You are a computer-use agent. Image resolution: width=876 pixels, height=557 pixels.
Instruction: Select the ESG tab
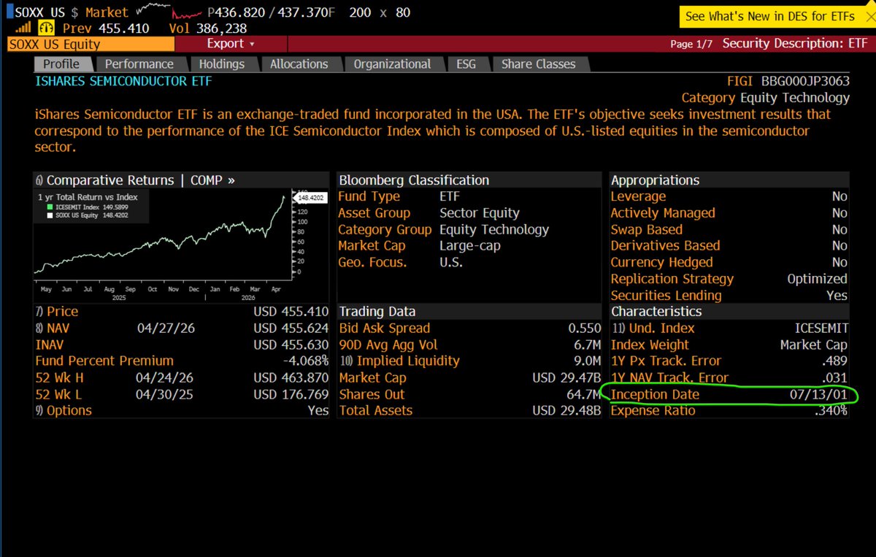[x=466, y=64]
